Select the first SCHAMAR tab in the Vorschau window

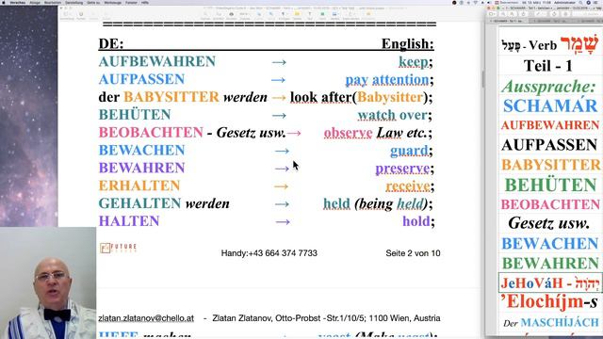[x=508, y=21]
